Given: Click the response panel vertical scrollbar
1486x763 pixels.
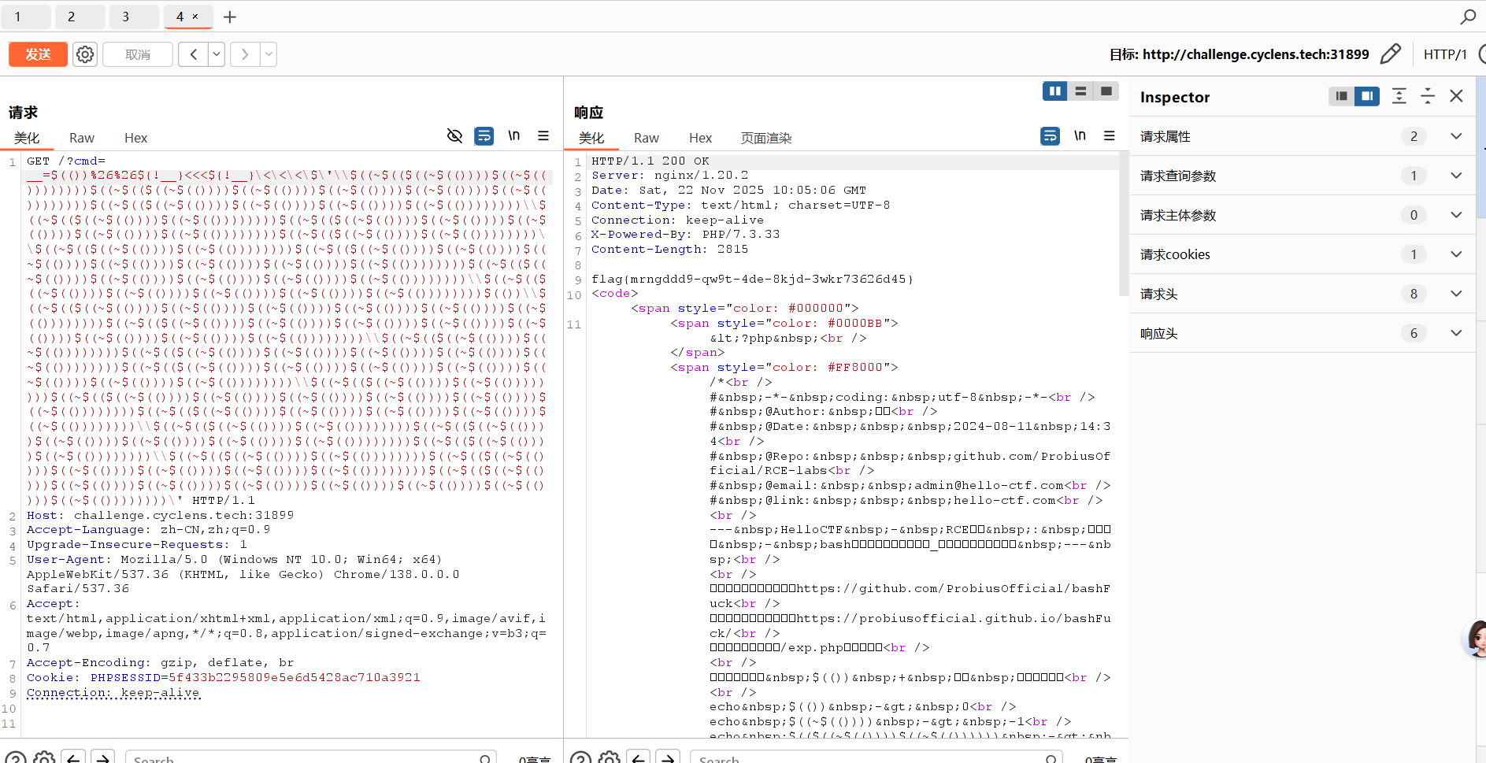Looking at the screenshot, I should tap(1124, 224).
